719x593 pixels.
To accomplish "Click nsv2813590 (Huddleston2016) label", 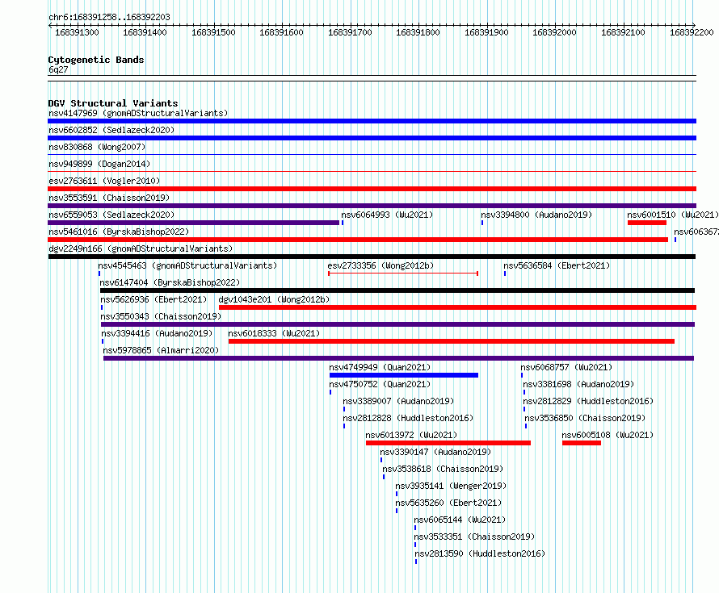I will pyautogui.click(x=480, y=553).
